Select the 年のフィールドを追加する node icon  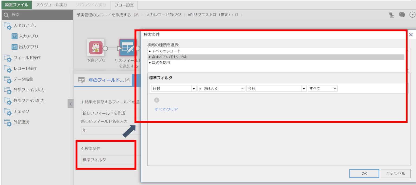pos(128,47)
